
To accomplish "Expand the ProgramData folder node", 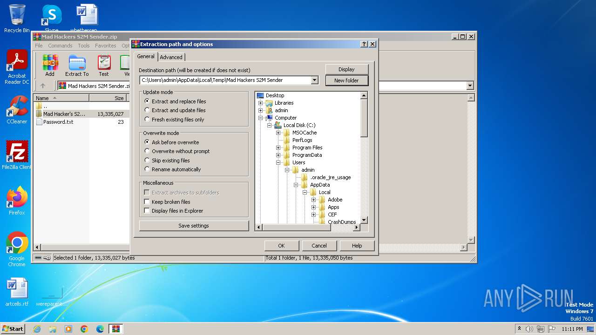I will [x=278, y=155].
